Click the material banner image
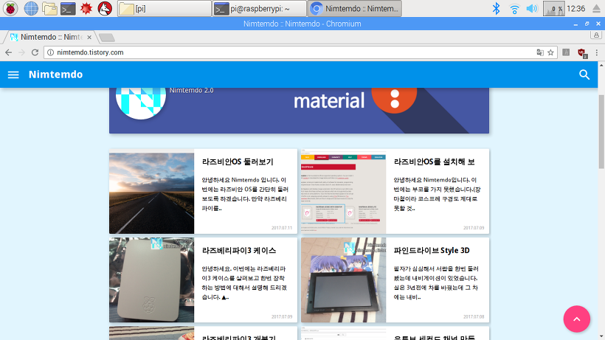Image resolution: width=605 pixels, height=340 pixels. point(299,110)
